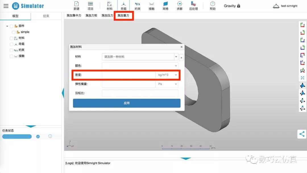Select the 材料 (Material) tool in top toolbar

tap(110, 6)
